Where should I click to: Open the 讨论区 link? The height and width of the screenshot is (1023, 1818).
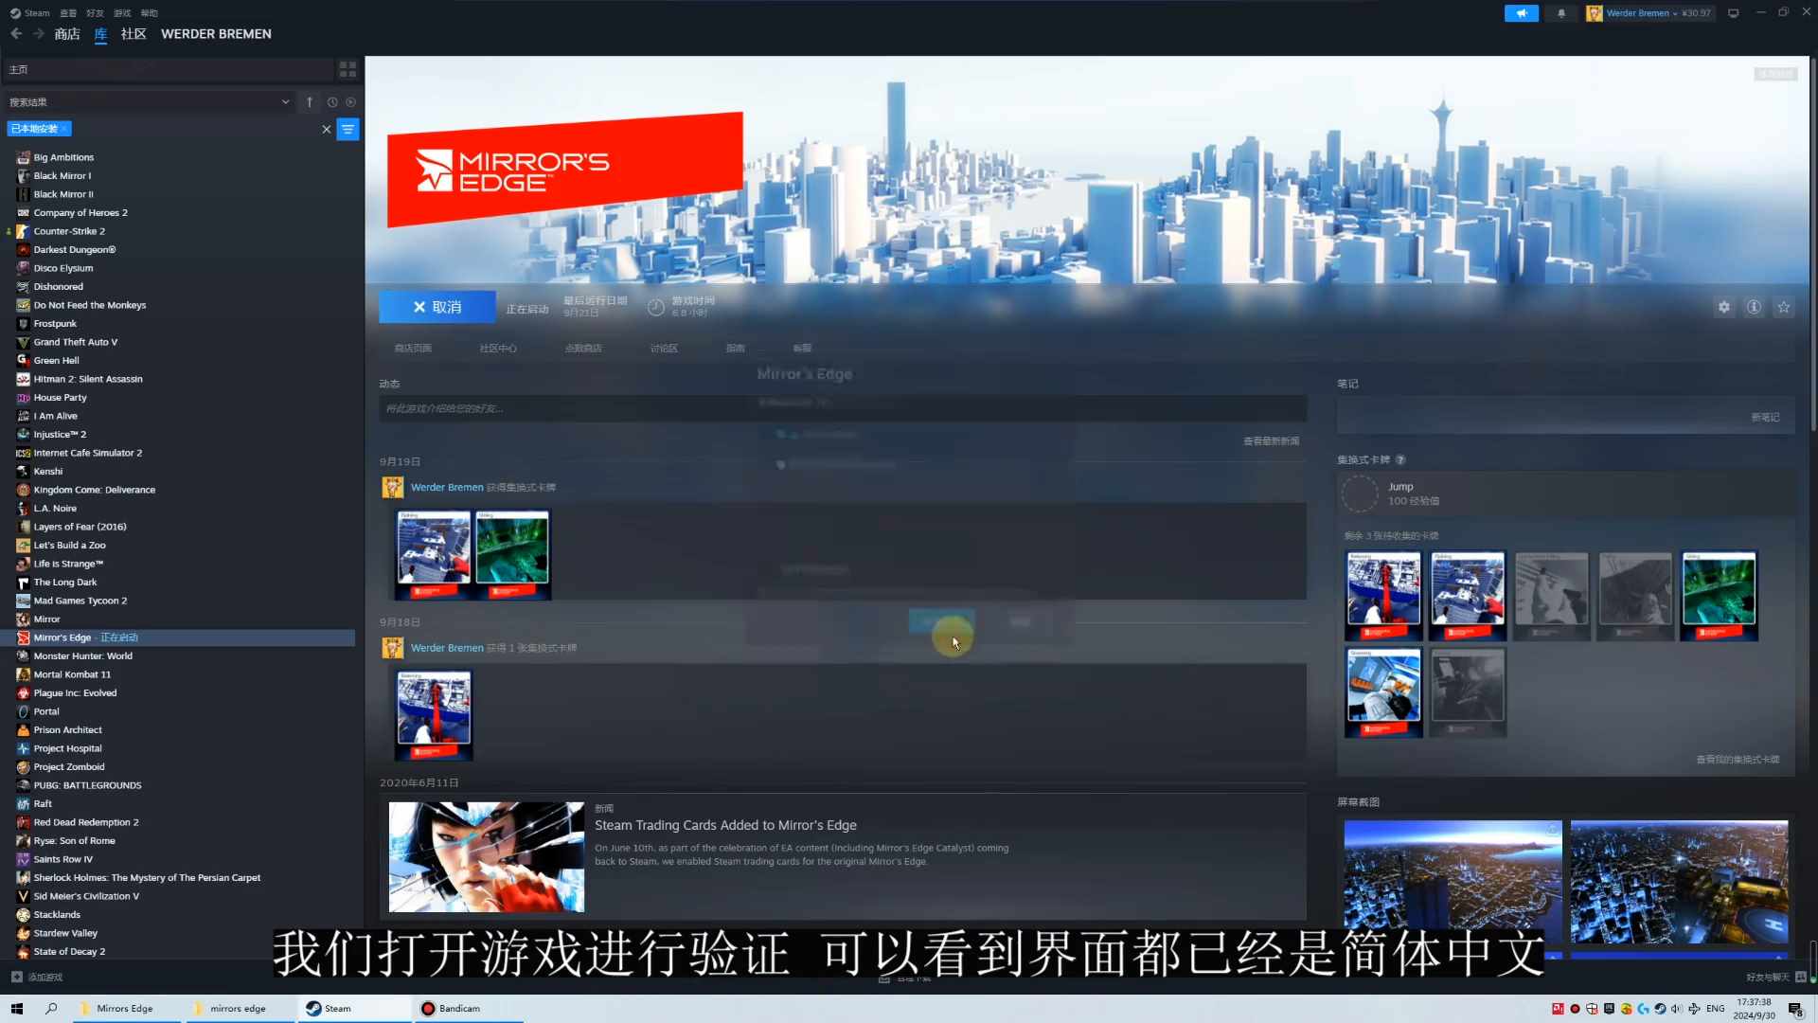click(664, 349)
